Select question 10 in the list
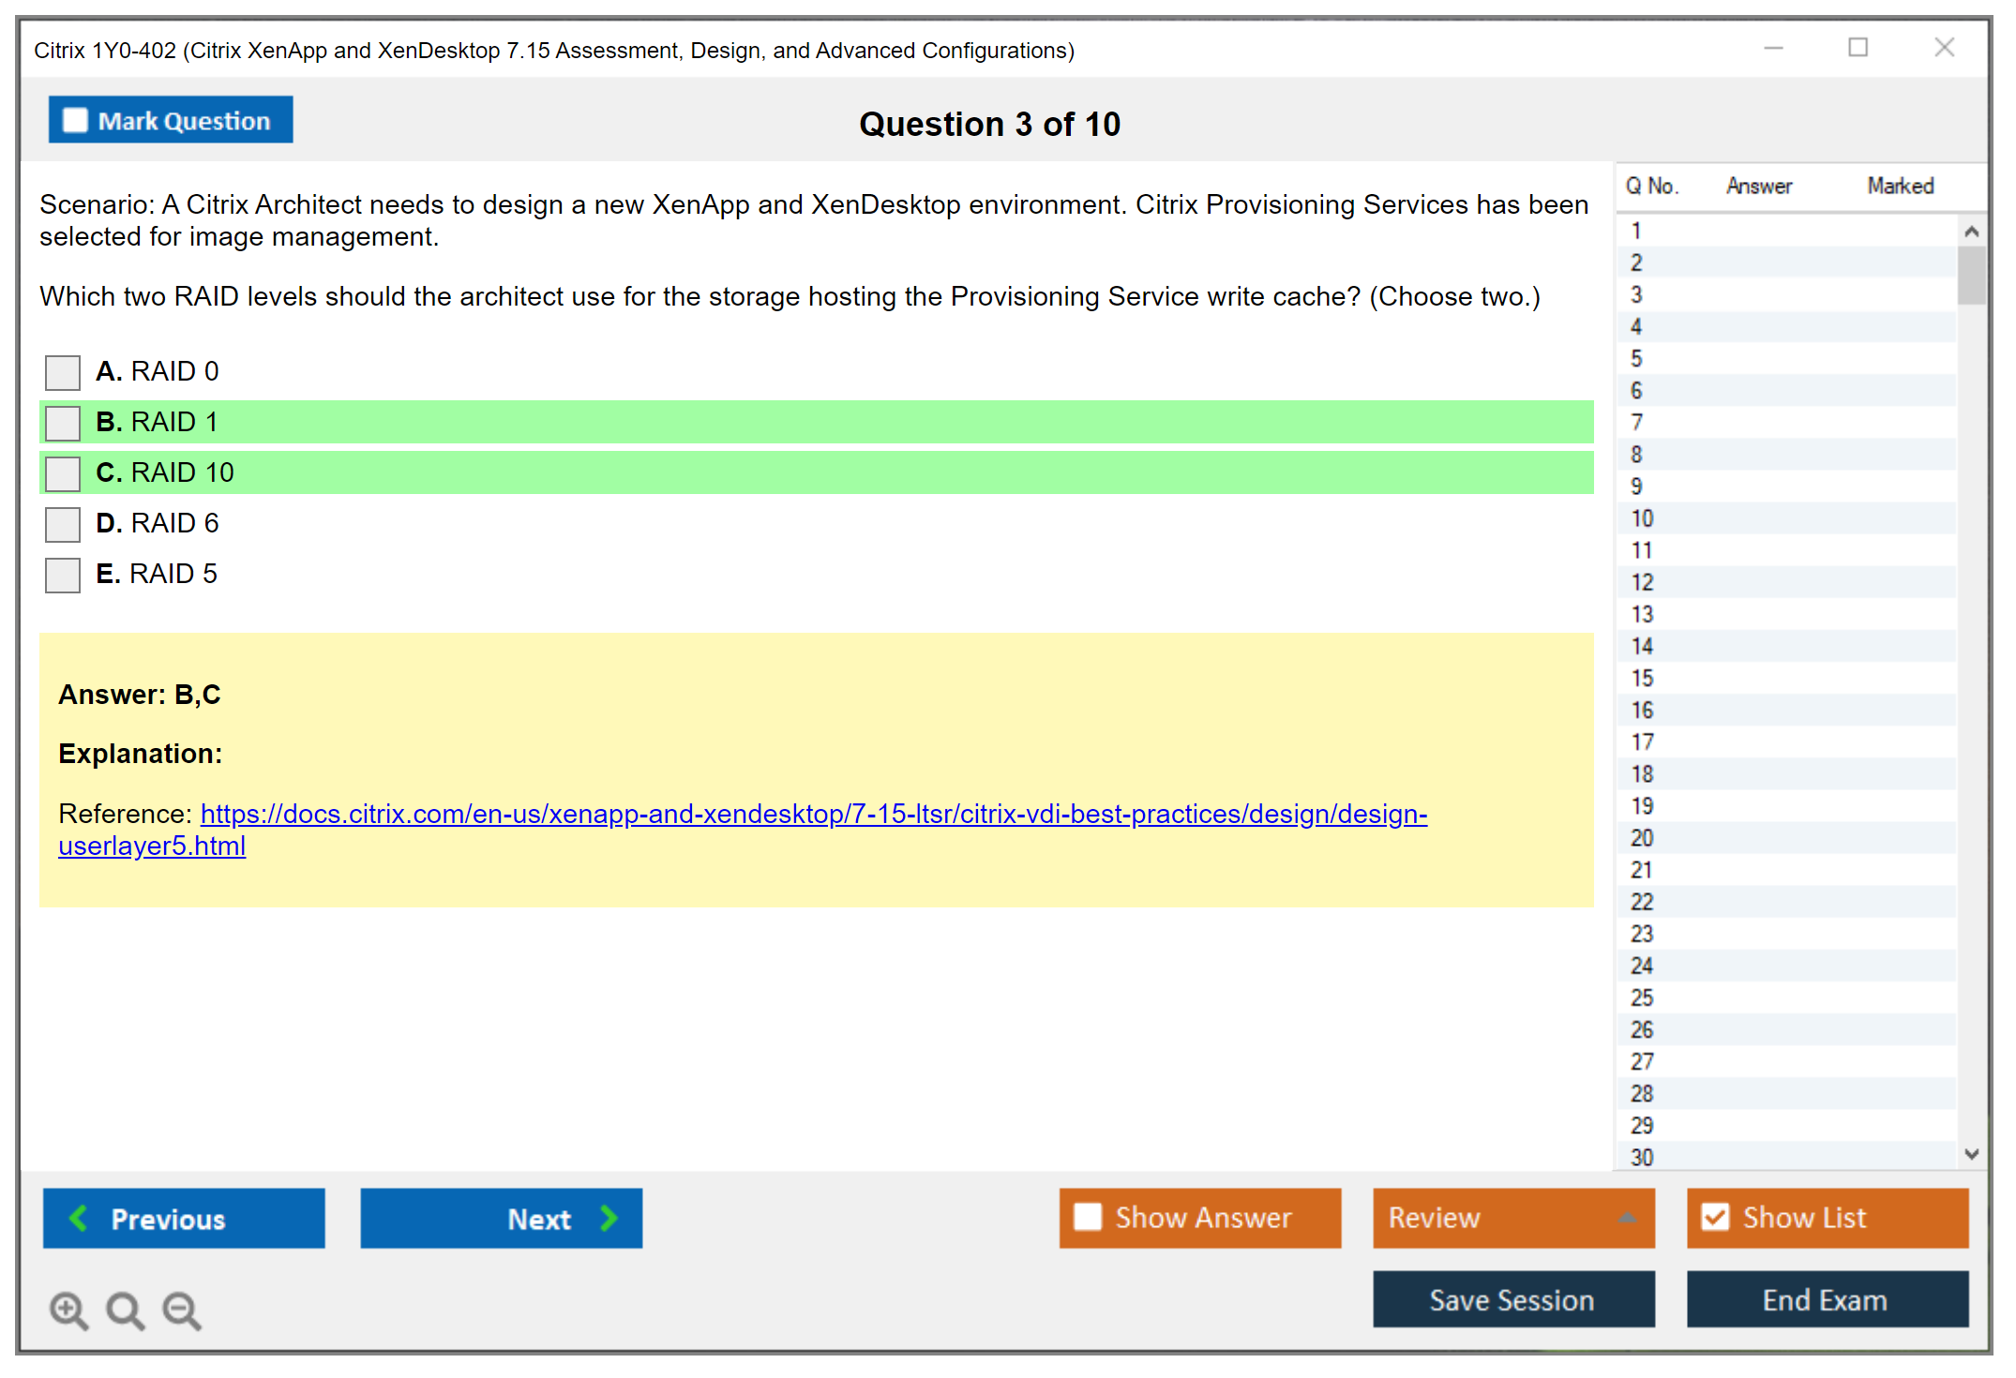 click(x=1642, y=518)
